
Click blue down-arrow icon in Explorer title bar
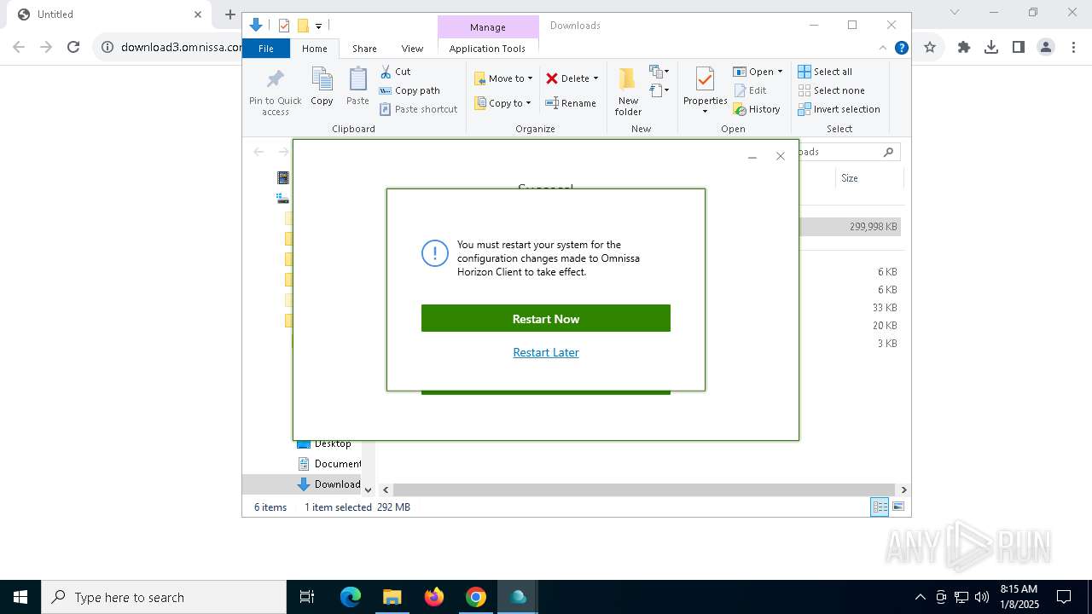[255, 26]
